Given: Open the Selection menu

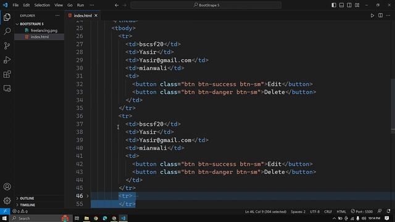Looking at the screenshot, I should tap(42, 5).
